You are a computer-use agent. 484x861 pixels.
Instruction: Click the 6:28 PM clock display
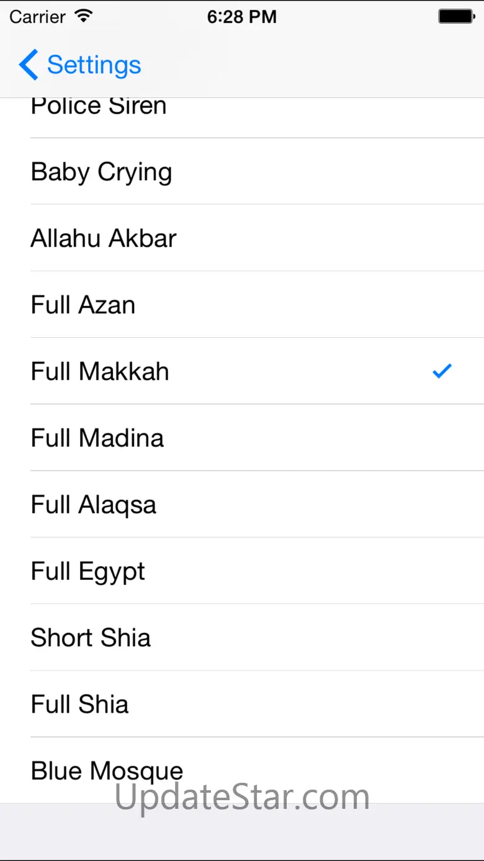coord(241,17)
